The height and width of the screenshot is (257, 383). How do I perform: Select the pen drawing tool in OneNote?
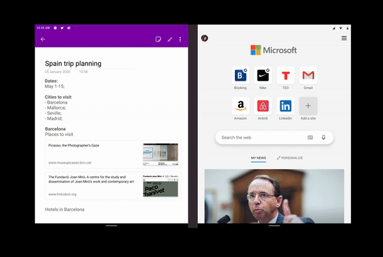170,39
